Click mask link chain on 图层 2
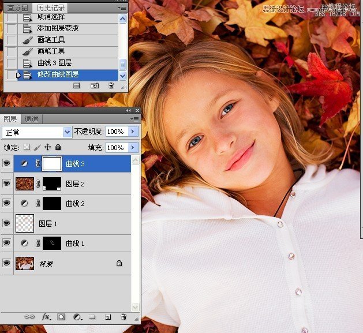Viewport: 363px width, 333px height. pos(38,184)
